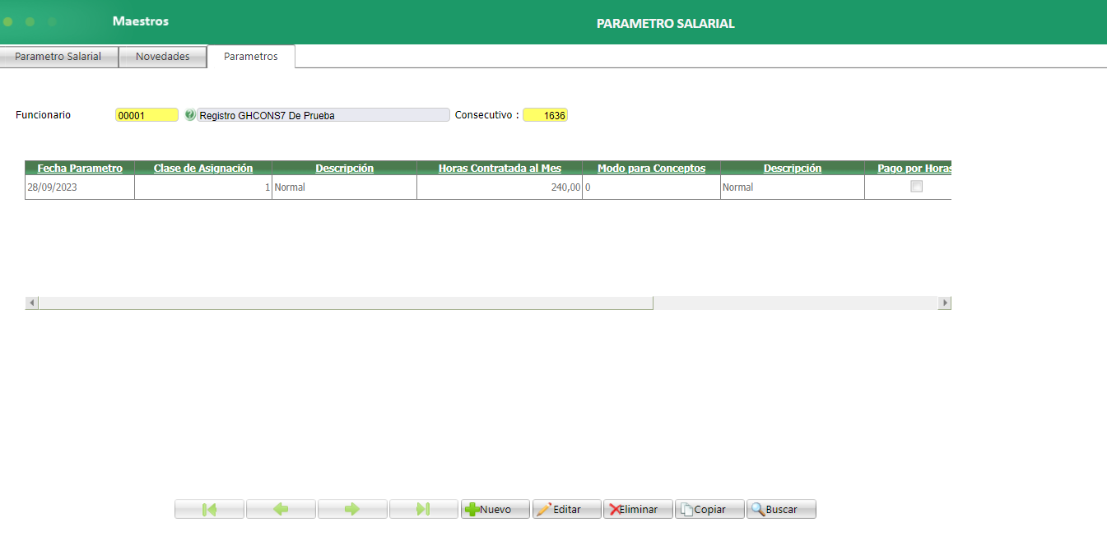Sort by Fecha Parametro column header
The image size is (1107, 546).
(80, 168)
